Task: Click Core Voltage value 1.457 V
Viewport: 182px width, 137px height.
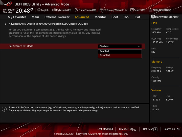Action: pyautogui.click(x=170, y=42)
